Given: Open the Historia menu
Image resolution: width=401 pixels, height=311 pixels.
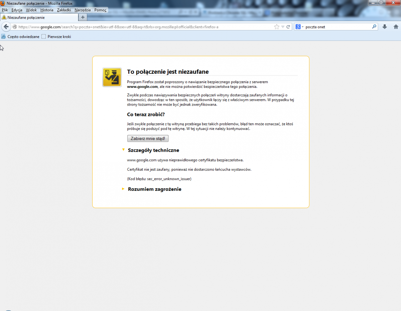Looking at the screenshot, I should 47,10.
